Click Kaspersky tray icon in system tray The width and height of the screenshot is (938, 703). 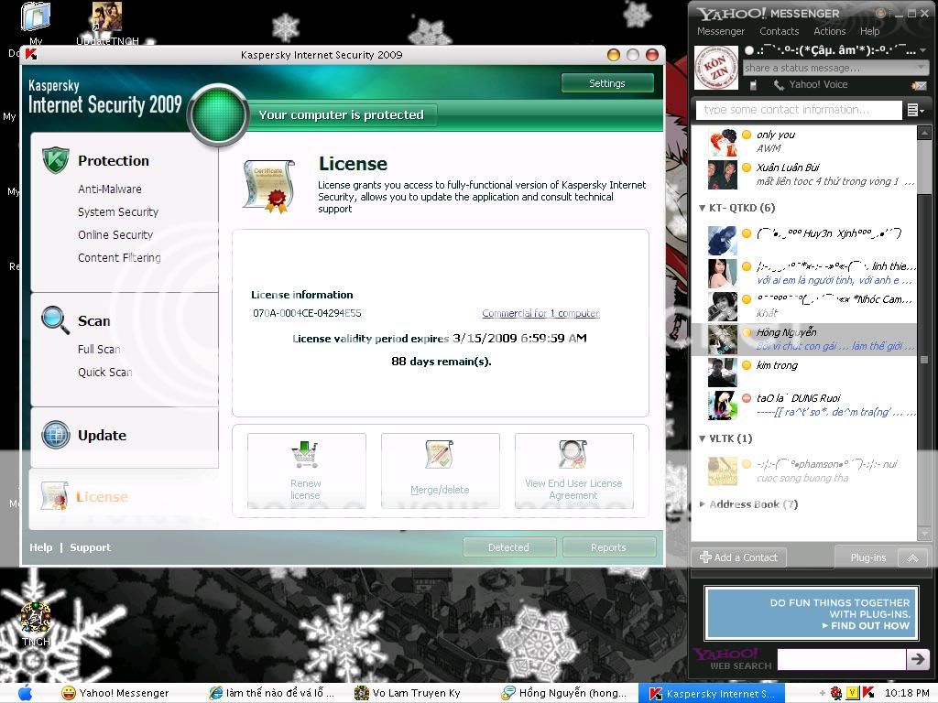868,693
